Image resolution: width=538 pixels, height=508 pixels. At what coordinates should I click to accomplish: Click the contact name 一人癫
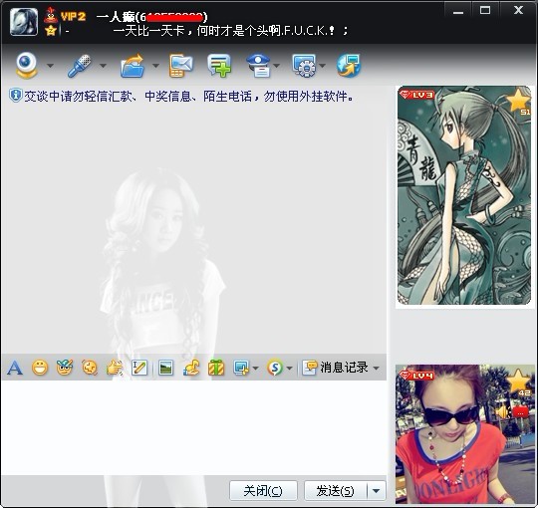(116, 17)
